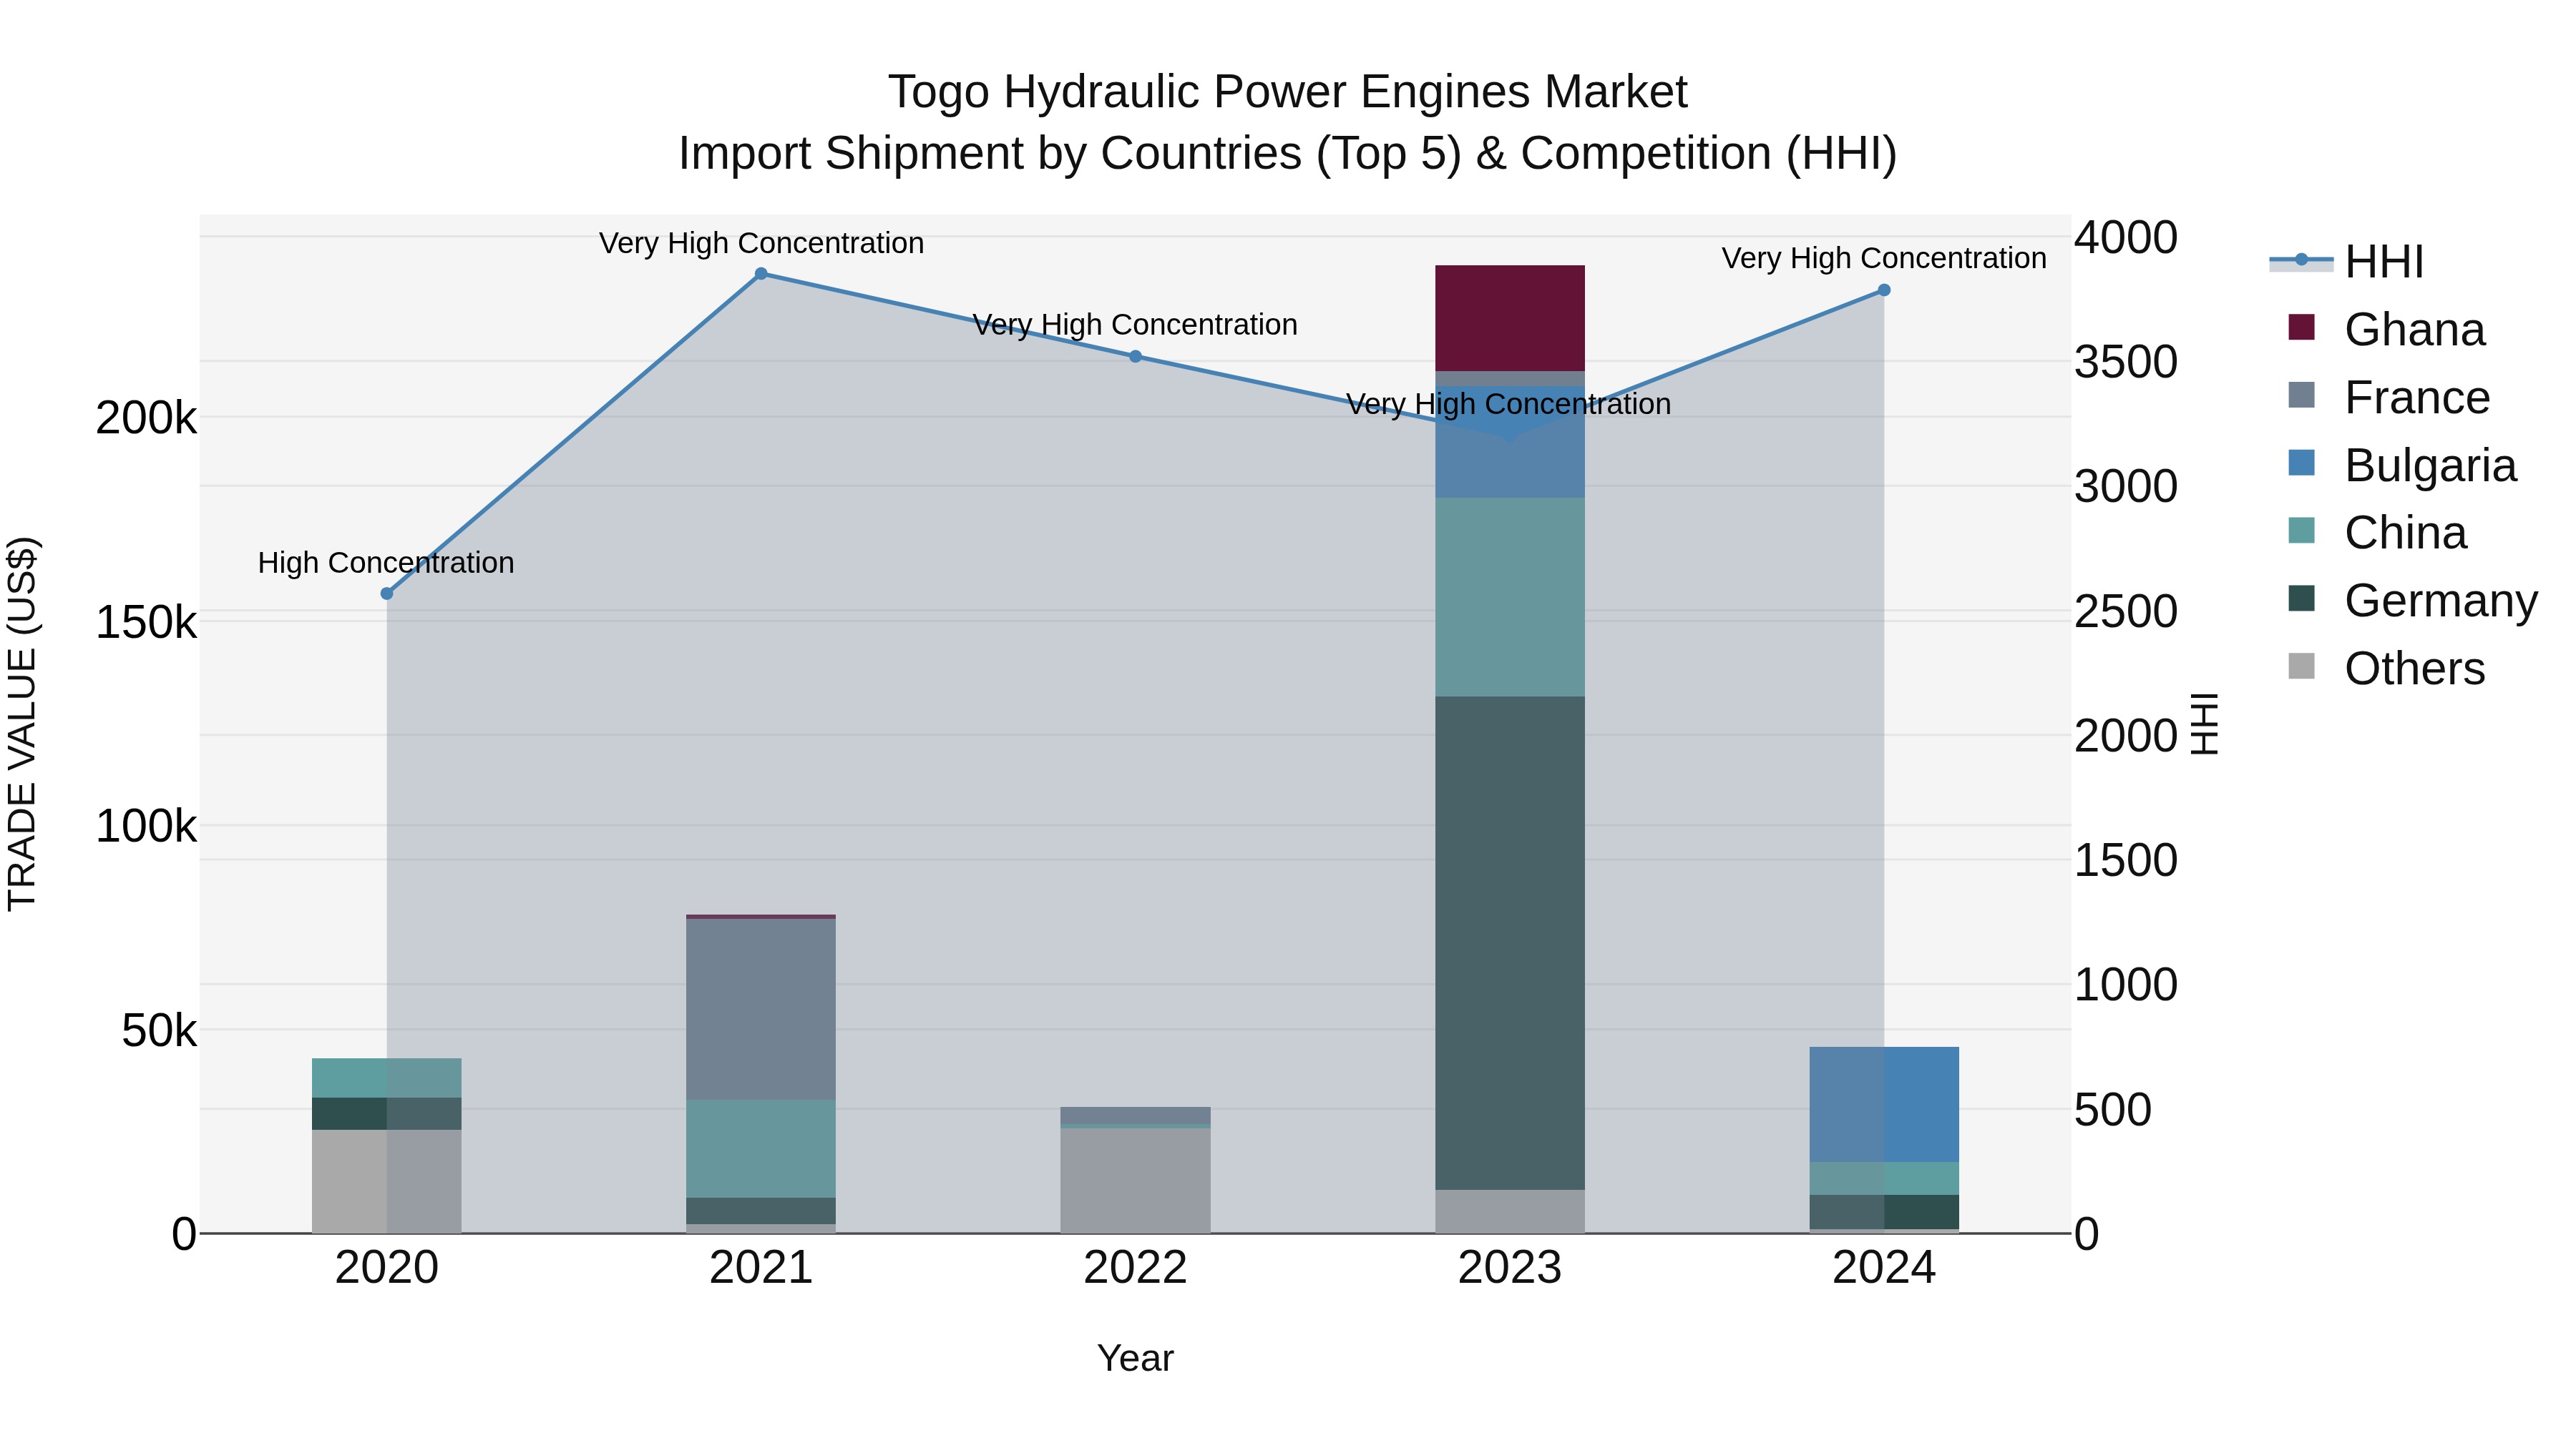Click the 'High Concentration' annotation for 2020
The width and height of the screenshot is (2576, 1448).
tap(386, 563)
